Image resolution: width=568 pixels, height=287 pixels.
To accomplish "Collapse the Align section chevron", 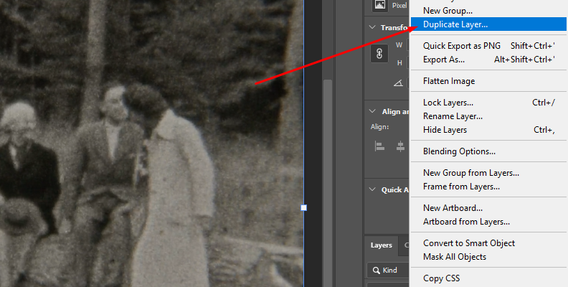I will [x=371, y=111].
